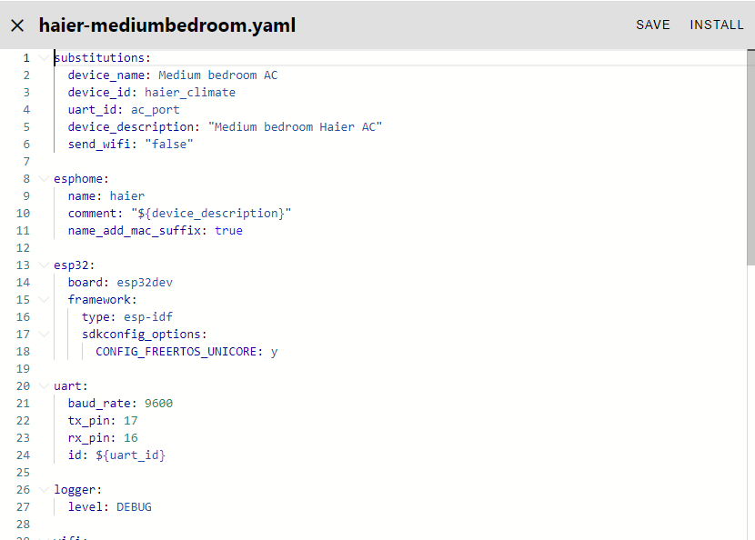The width and height of the screenshot is (755, 540).
Task: Click the DEBUG logger level value
Action: [134, 507]
